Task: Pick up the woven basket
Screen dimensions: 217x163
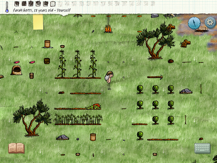Action: click(47, 61)
